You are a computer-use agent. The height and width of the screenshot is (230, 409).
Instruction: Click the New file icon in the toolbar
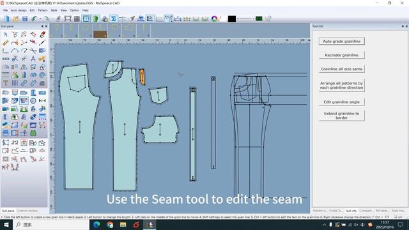tap(6, 19)
